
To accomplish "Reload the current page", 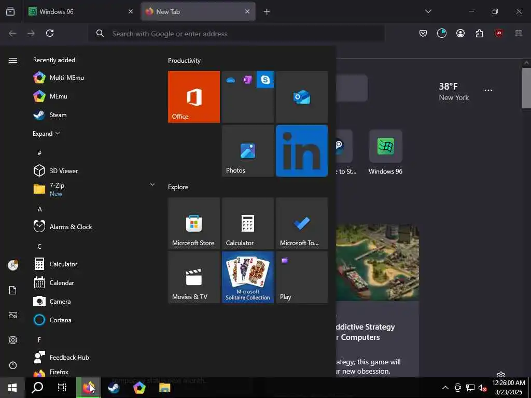I will (x=50, y=33).
